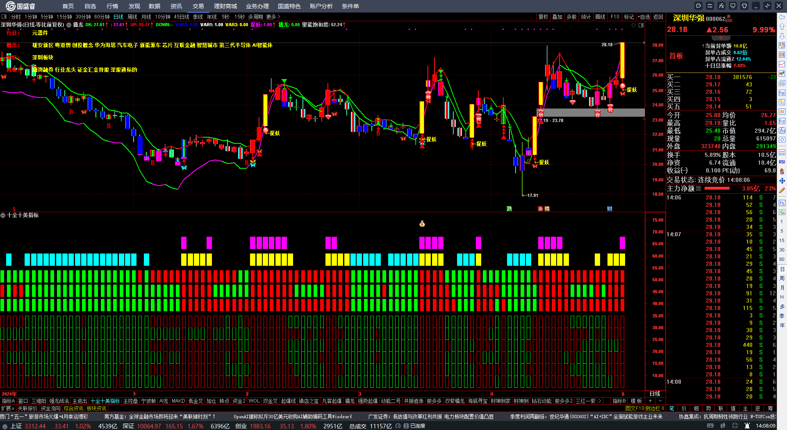The image size is (787, 430).
Task: Click the 笔 tick detail tab
Action: pos(671,408)
